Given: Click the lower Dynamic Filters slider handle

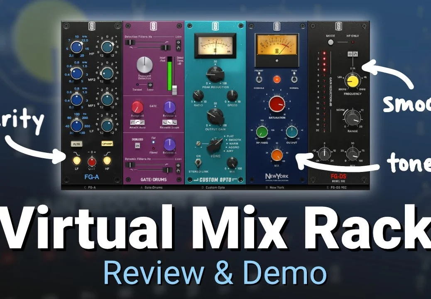Looking at the screenshot, I should coord(167,170).
